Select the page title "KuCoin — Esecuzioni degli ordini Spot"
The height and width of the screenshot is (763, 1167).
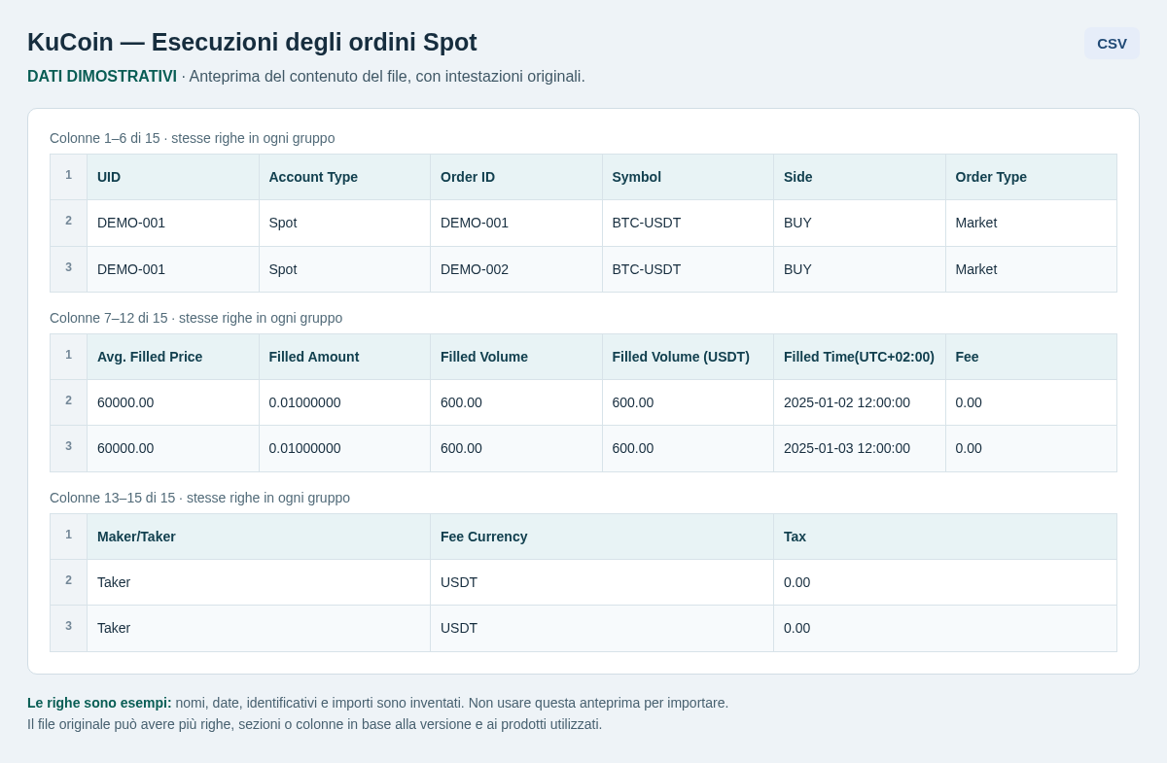[252, 42]
